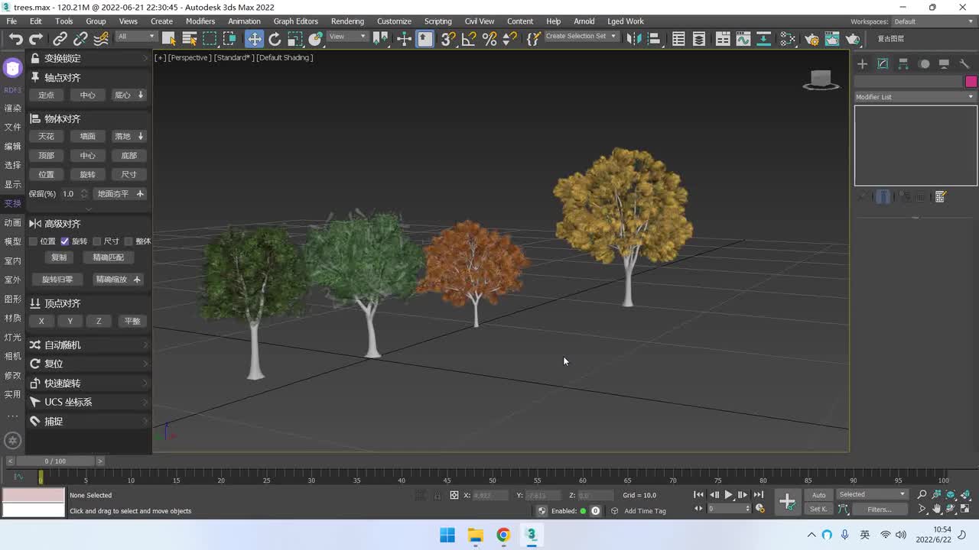Click the Render Setup teapot icon
The height and width of the screenshot is (550, 979).
tap(811, 39)
